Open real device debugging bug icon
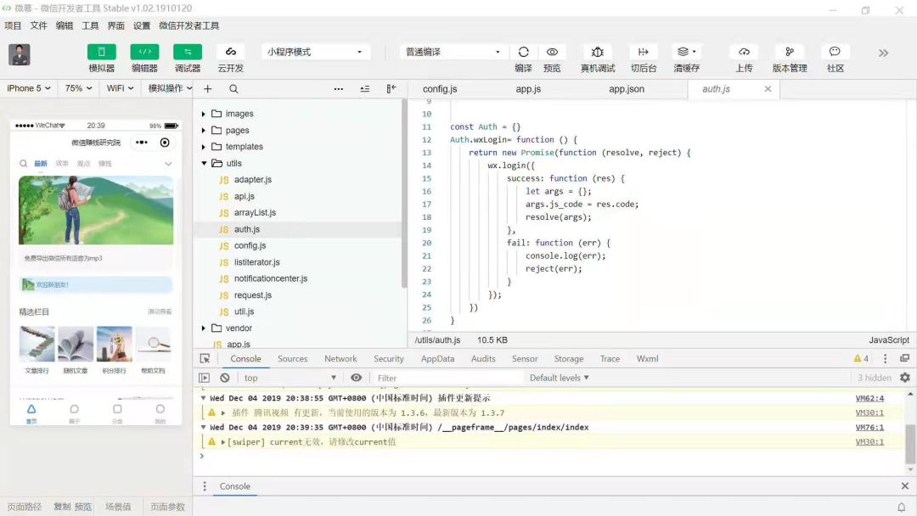This screenshot has height=516, width=917. click(598, 52)
